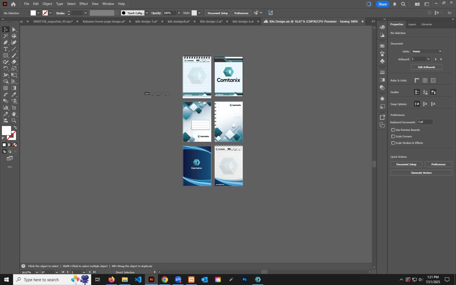Open the Effect menu
Image resolution: width=456 pixels, height=285 pixels.
coord(84,4)
